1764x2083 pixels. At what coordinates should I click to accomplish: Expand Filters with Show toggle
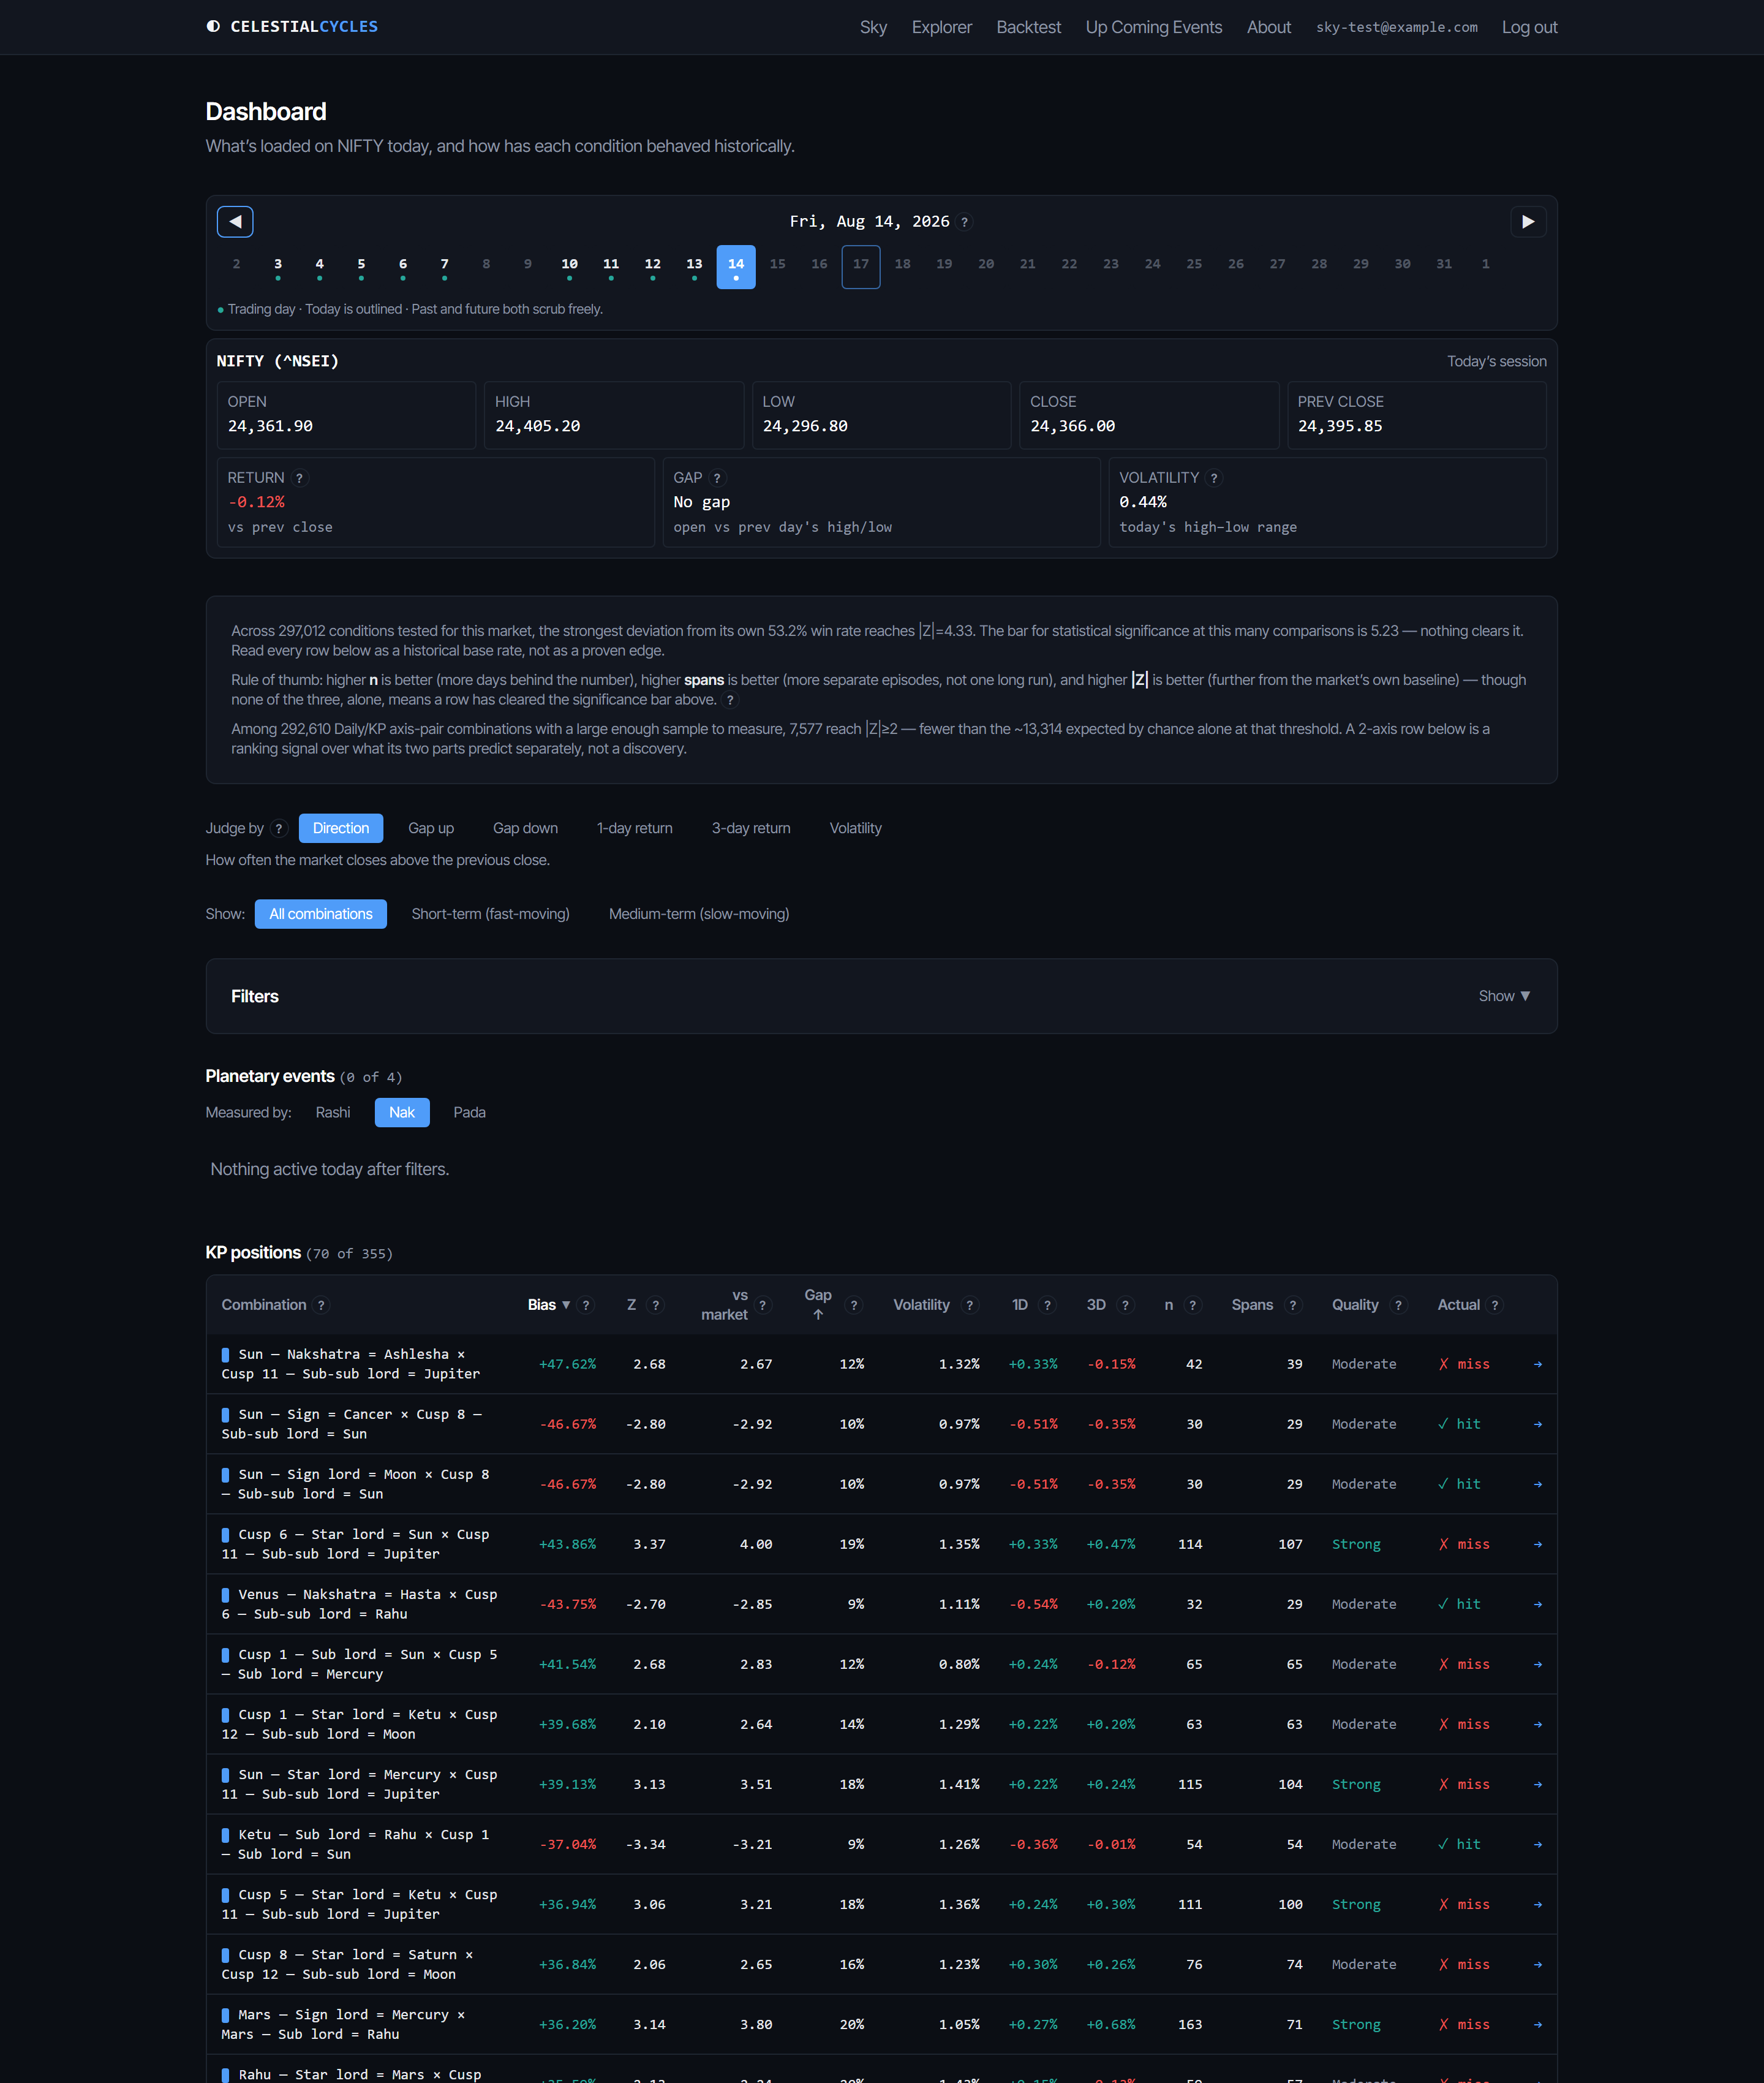(1504, 996)
